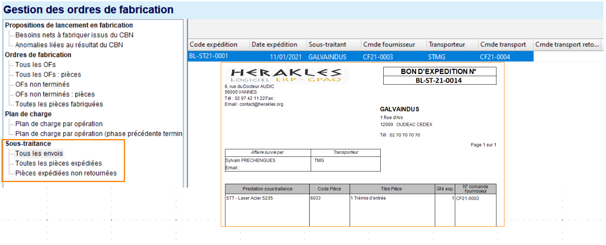Image resolution: width=606 pixels, height=245 pixels.
Task: Click the 'Cmde transport' column header
Action: (x=503, y=45)
